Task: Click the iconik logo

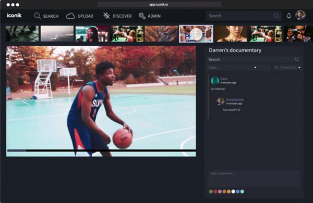Action: click(x=14, y=15)
